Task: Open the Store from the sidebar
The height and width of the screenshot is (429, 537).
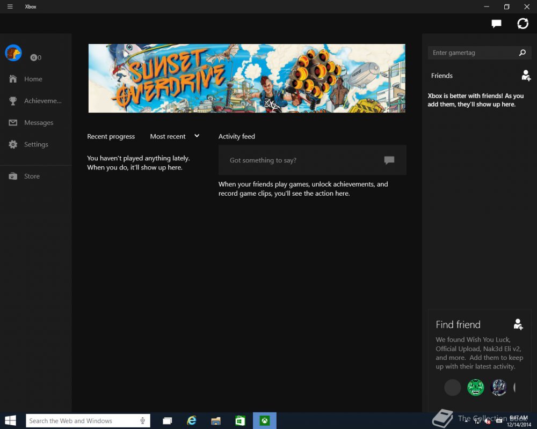Action: click(x=31, y=176)
